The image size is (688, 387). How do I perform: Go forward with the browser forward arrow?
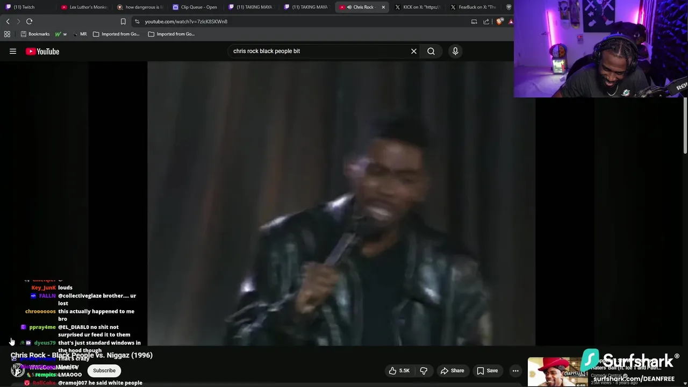[x=18, y=21]
